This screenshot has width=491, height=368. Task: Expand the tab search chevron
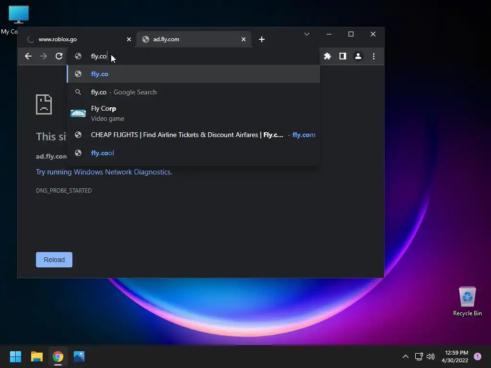307,34
